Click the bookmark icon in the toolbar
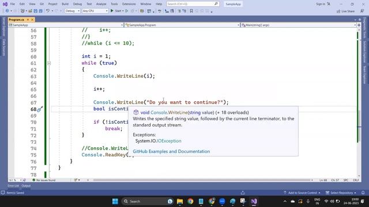Image resolution: width=369 pixels, height=207 pixels. 191,11
